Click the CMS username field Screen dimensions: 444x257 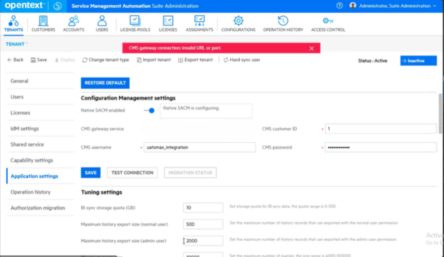coord(200,147)
